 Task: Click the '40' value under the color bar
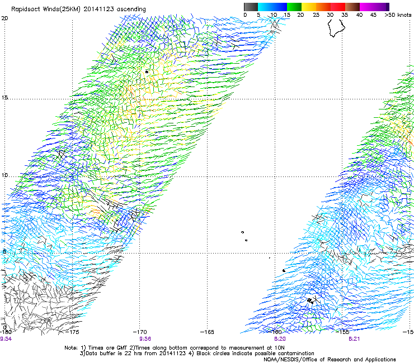click(x=359, y=15)
